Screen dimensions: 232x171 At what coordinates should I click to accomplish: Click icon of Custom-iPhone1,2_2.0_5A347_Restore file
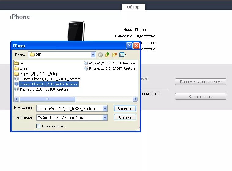(17, 84)
